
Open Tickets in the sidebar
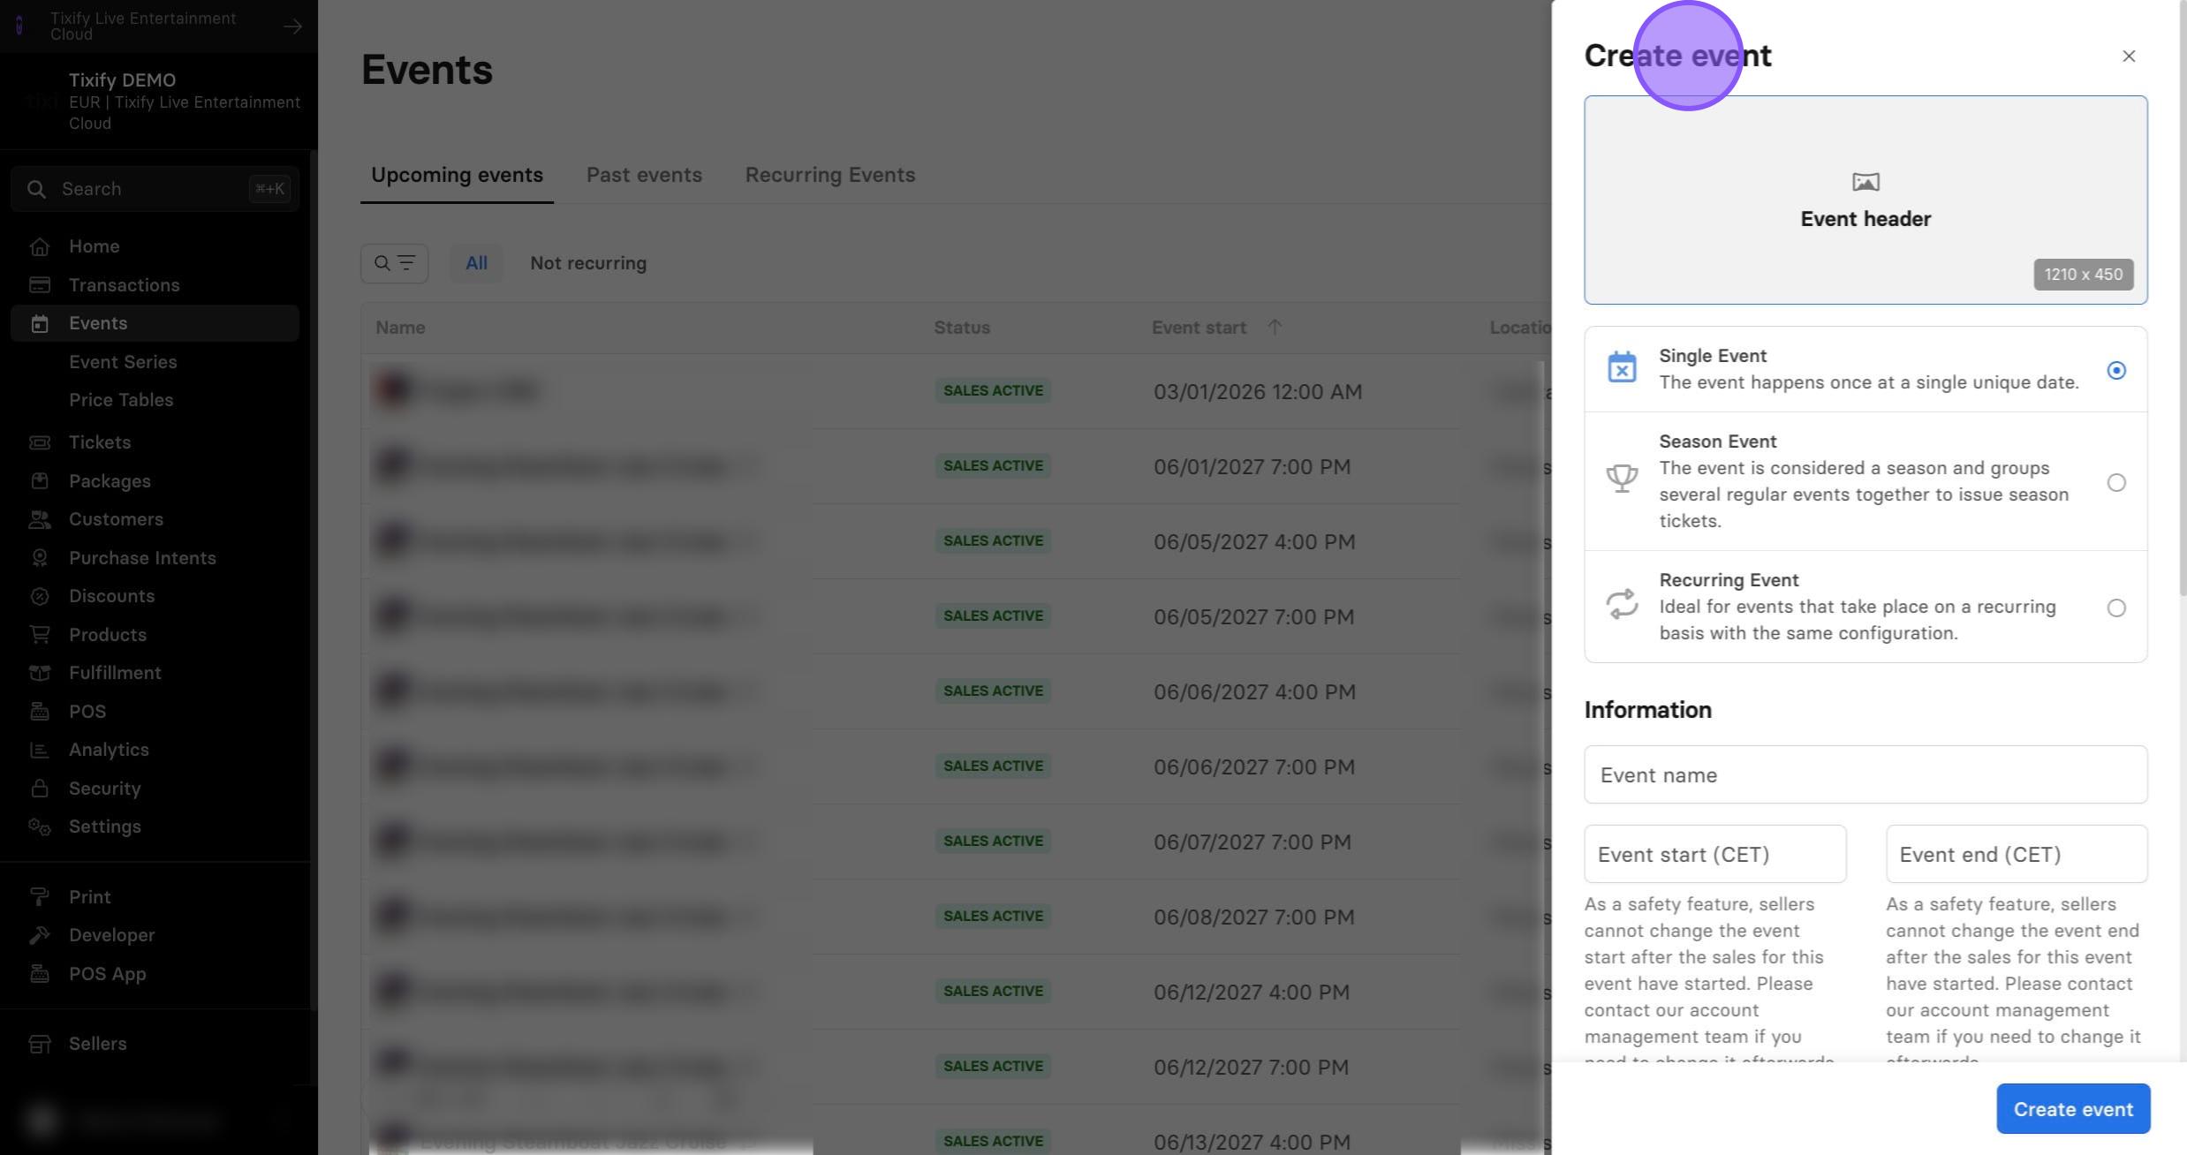tap(155, 442)
